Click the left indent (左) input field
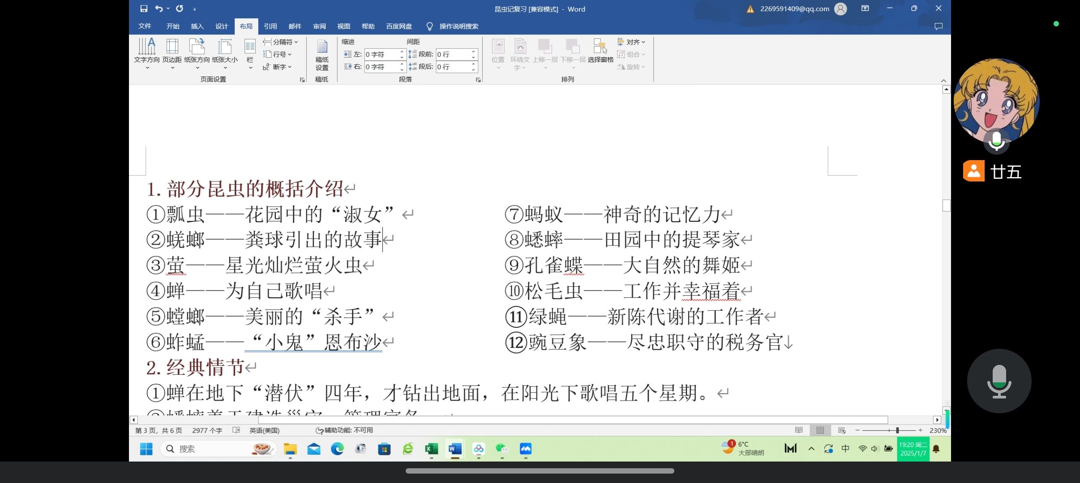Image resolution: width=1080 pixels, height=483 pixels. coord(381,54)
